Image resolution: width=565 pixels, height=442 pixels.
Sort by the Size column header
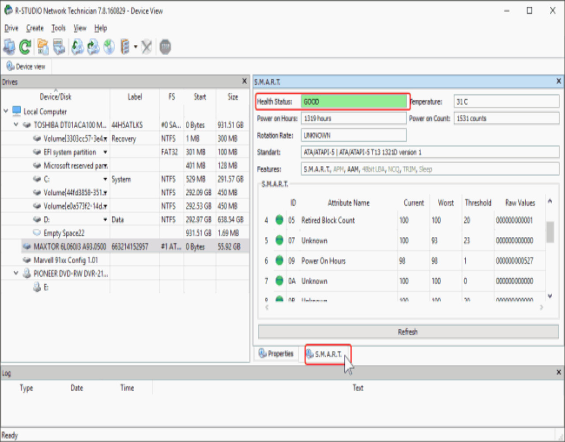click(233, 97)
